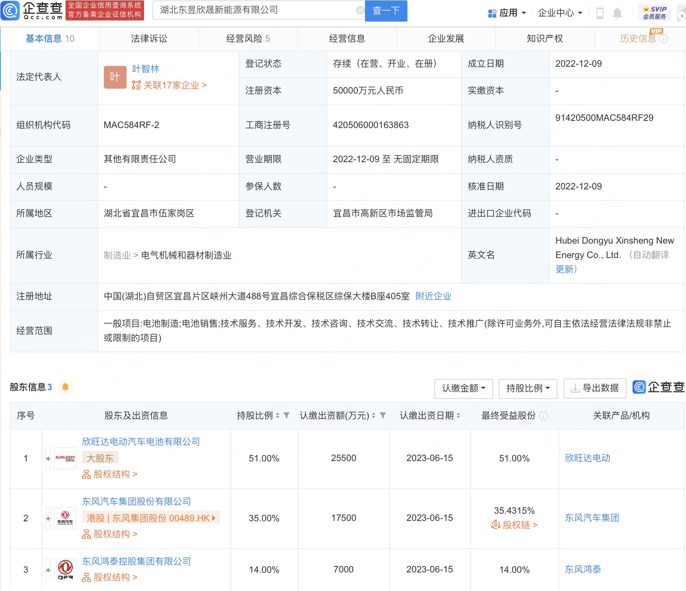
Task: Open related product 东风汽车集团 link
Action: [x=592, y=518]
